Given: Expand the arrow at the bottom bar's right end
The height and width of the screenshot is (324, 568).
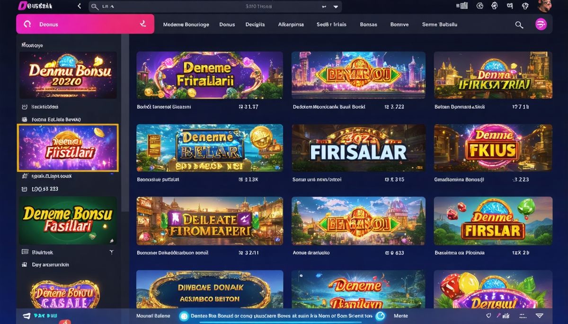Looking at the screenshot, I should pyautogui.click(x=539, y=315).
